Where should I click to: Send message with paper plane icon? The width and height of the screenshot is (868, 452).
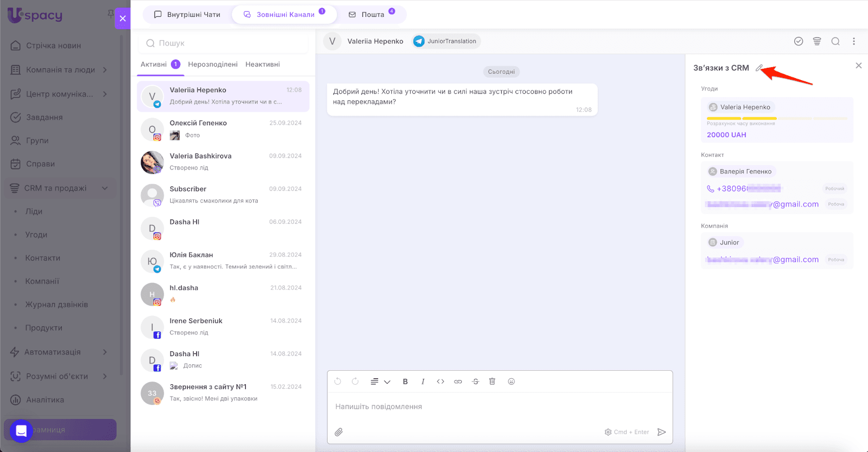[661, 432]
